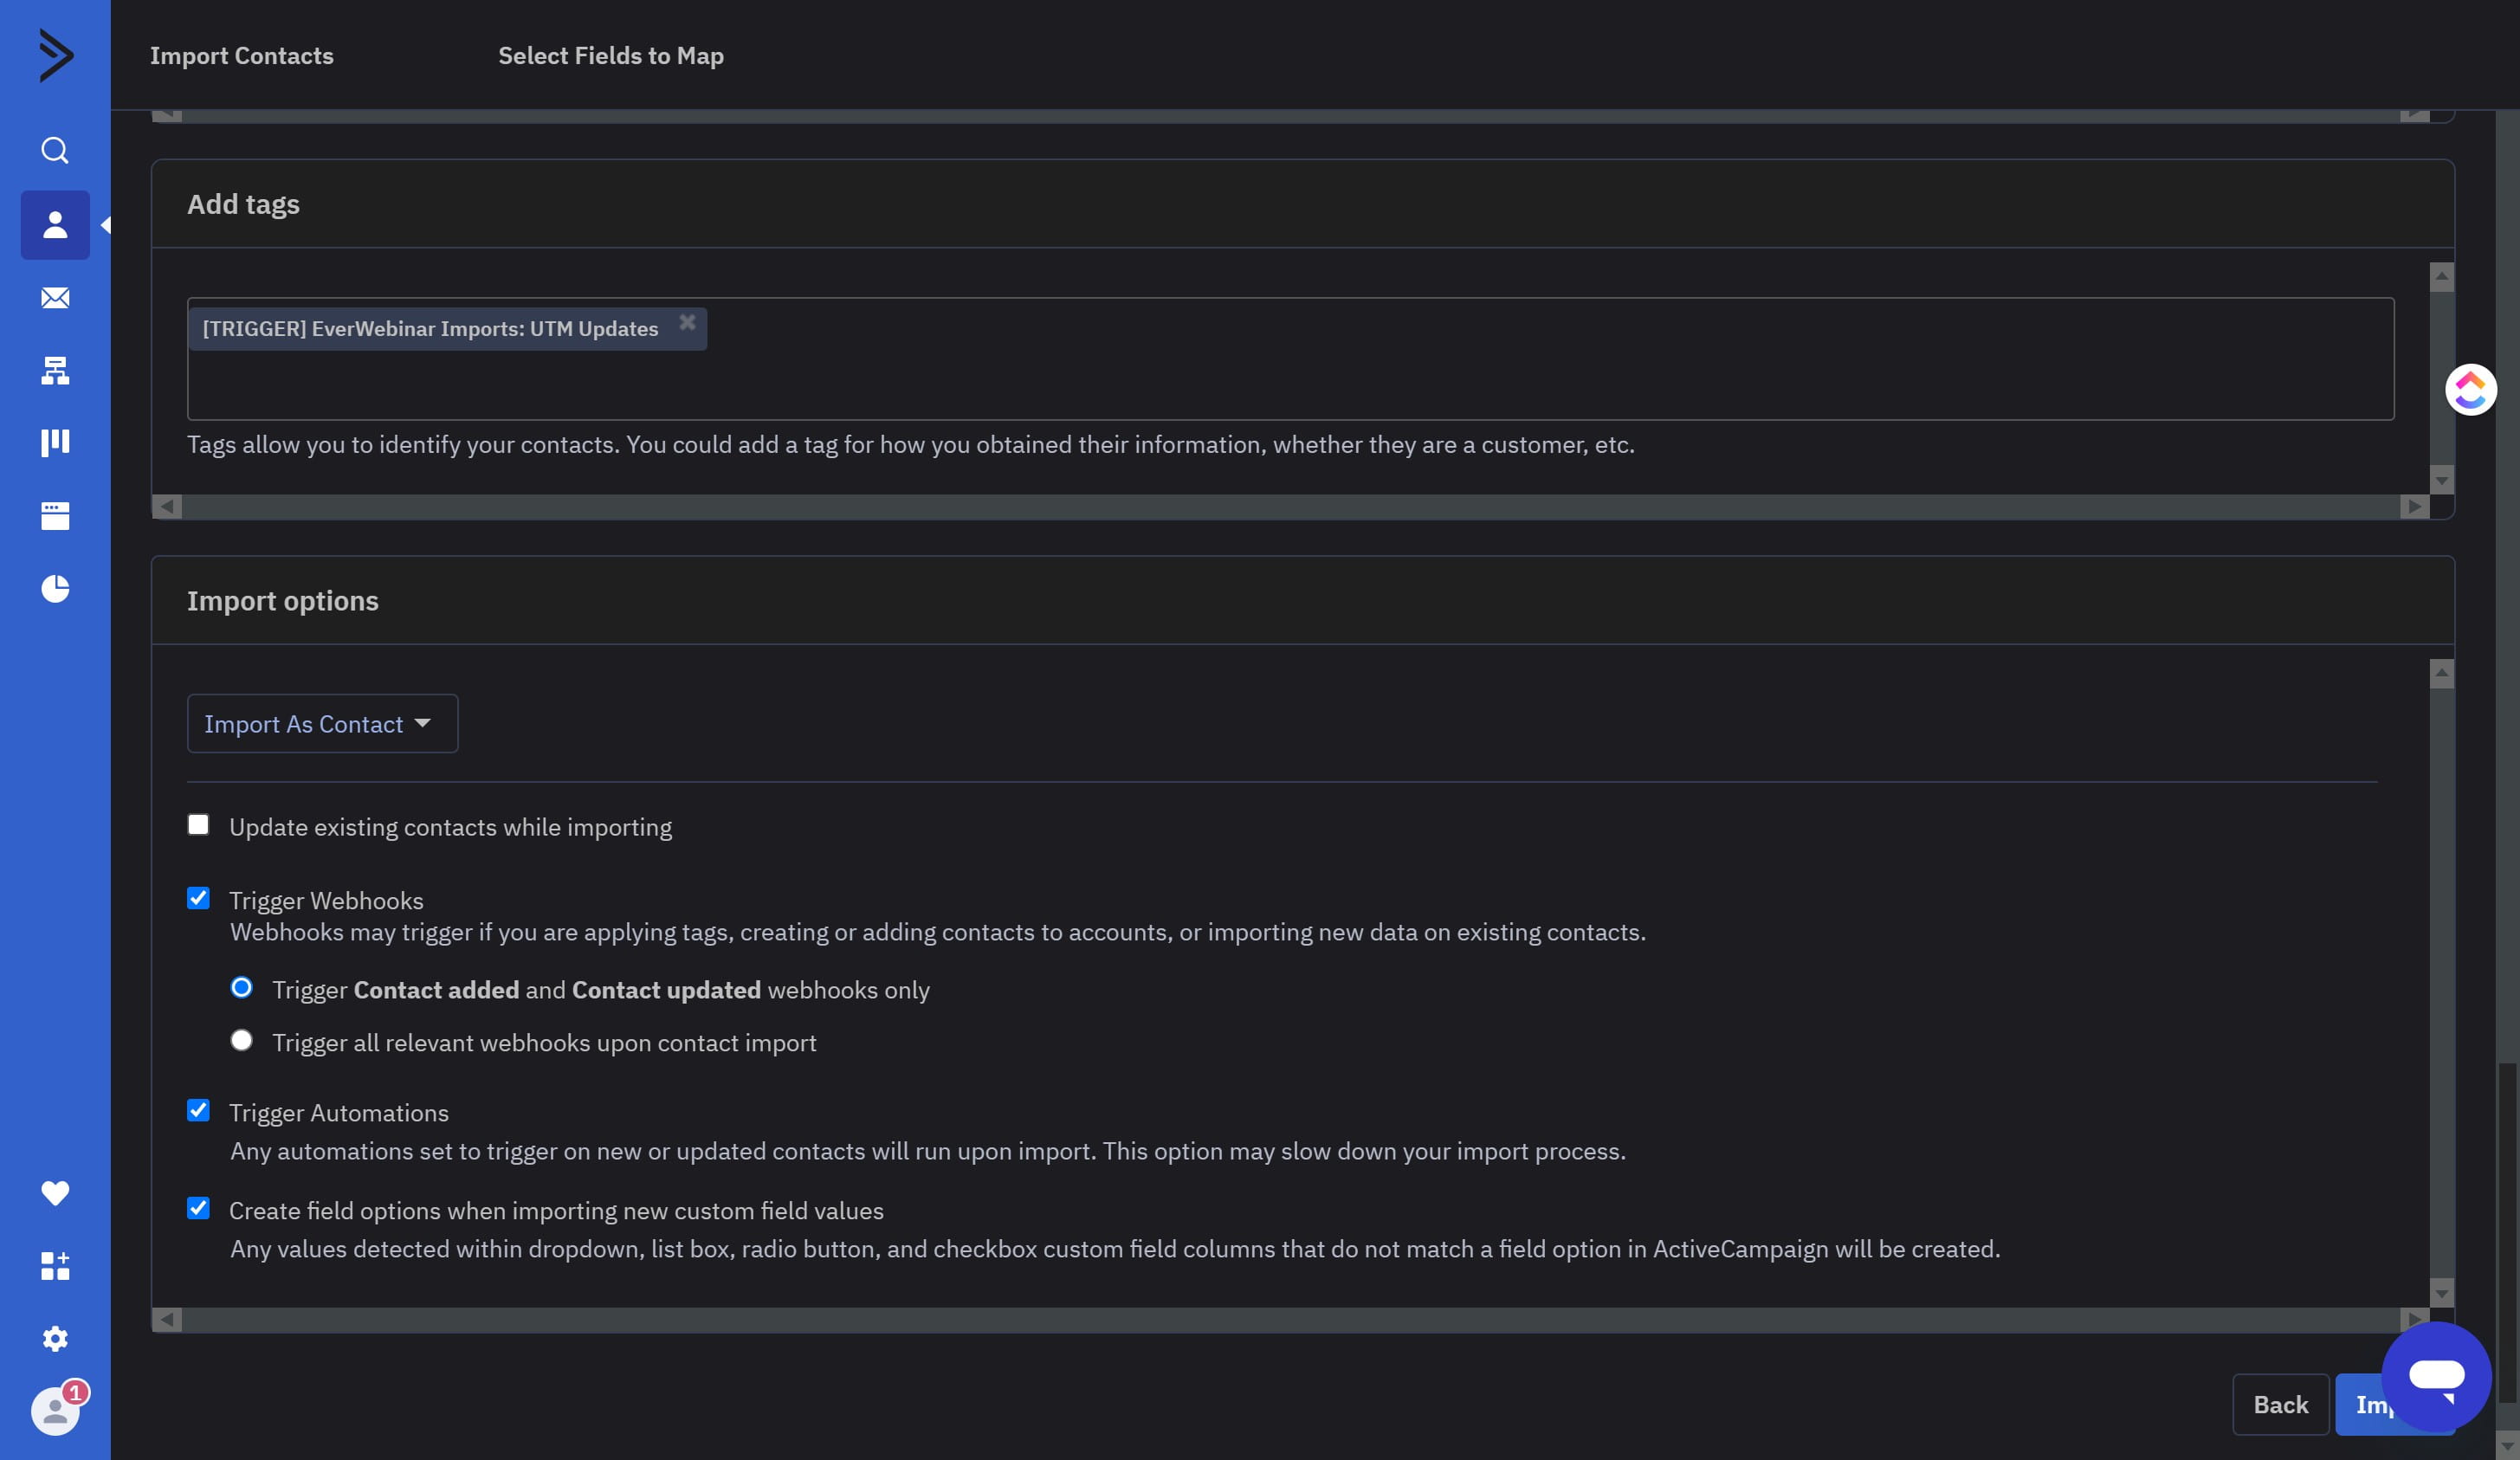Click the profile avatar with notification badge

(55, 1411)
